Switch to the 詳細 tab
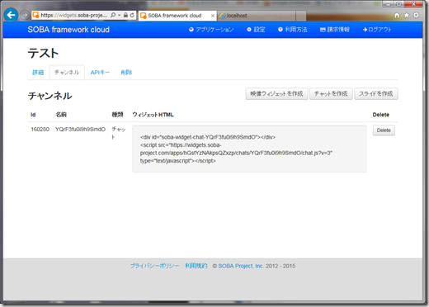The image size is (429, 307). (x=38, y=73)
